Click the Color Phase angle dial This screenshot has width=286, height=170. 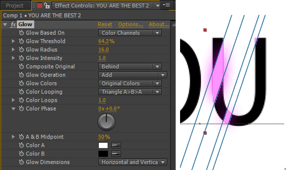[106, 122]
